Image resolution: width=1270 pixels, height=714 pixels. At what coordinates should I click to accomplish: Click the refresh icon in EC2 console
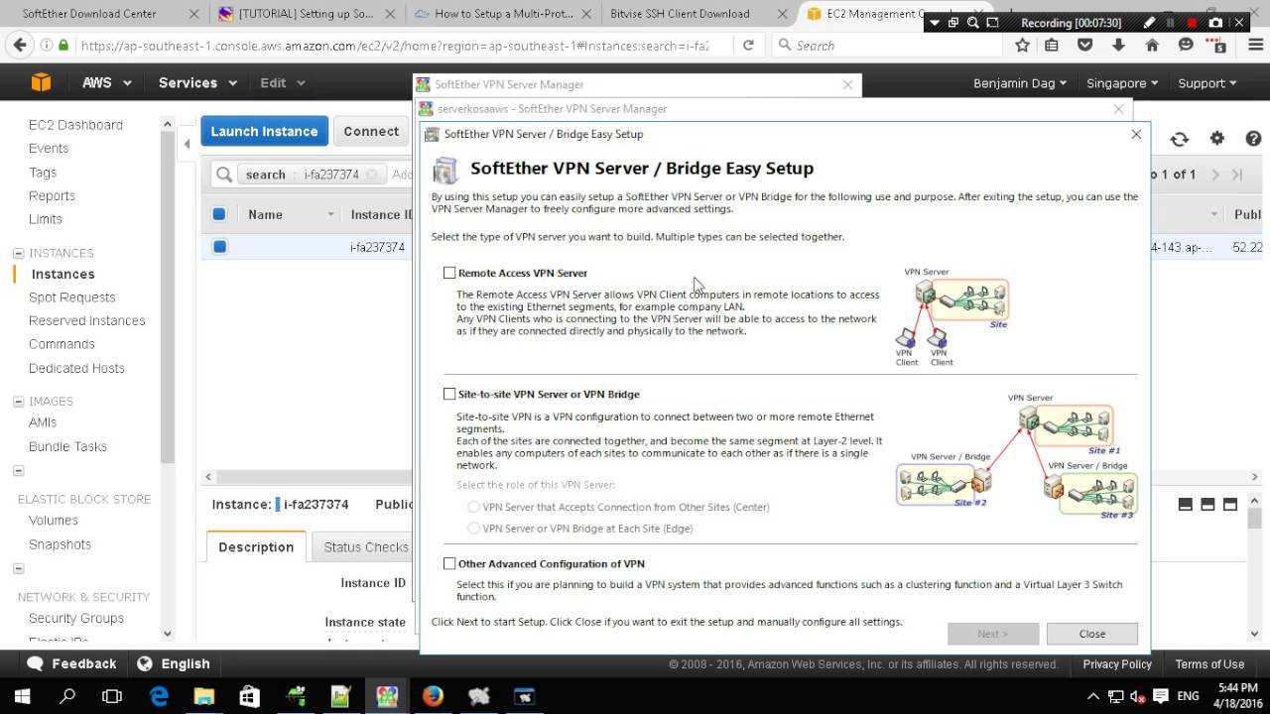click(1179, 140)
